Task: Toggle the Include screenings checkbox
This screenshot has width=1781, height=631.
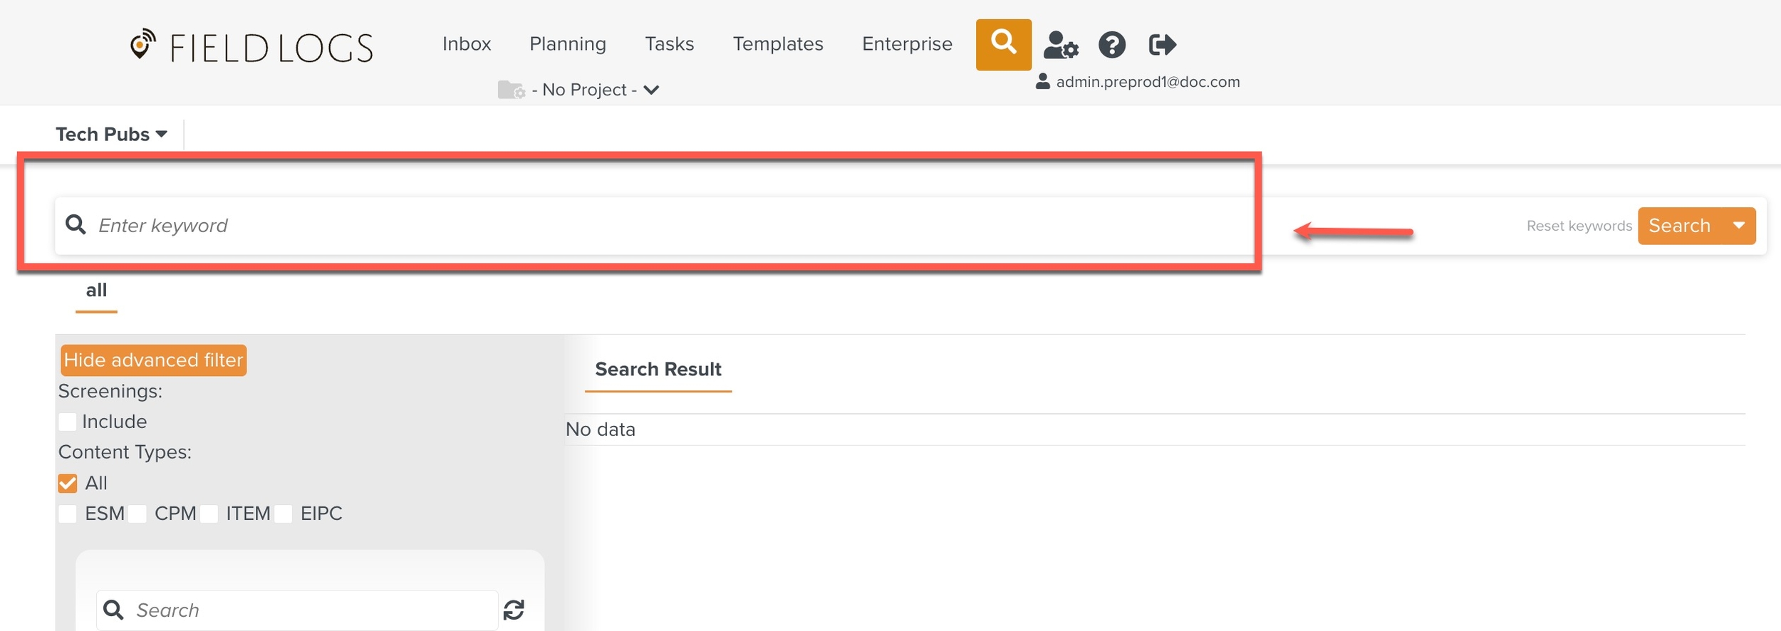Action: pyautogui.click(x=68, y=422)
